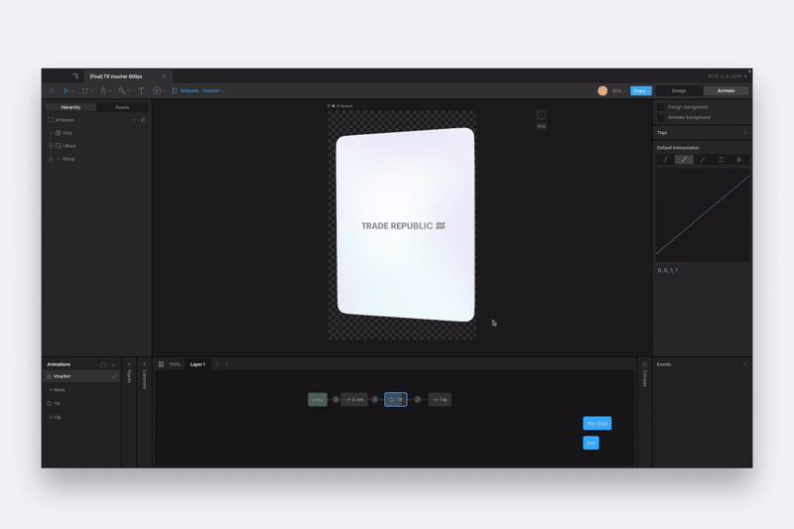Select the Tilt animation

81,404
